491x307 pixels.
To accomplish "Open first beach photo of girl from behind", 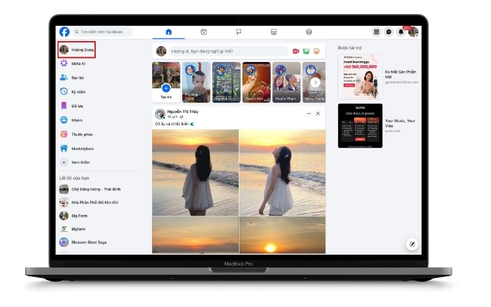I will [x=195, y=173].
